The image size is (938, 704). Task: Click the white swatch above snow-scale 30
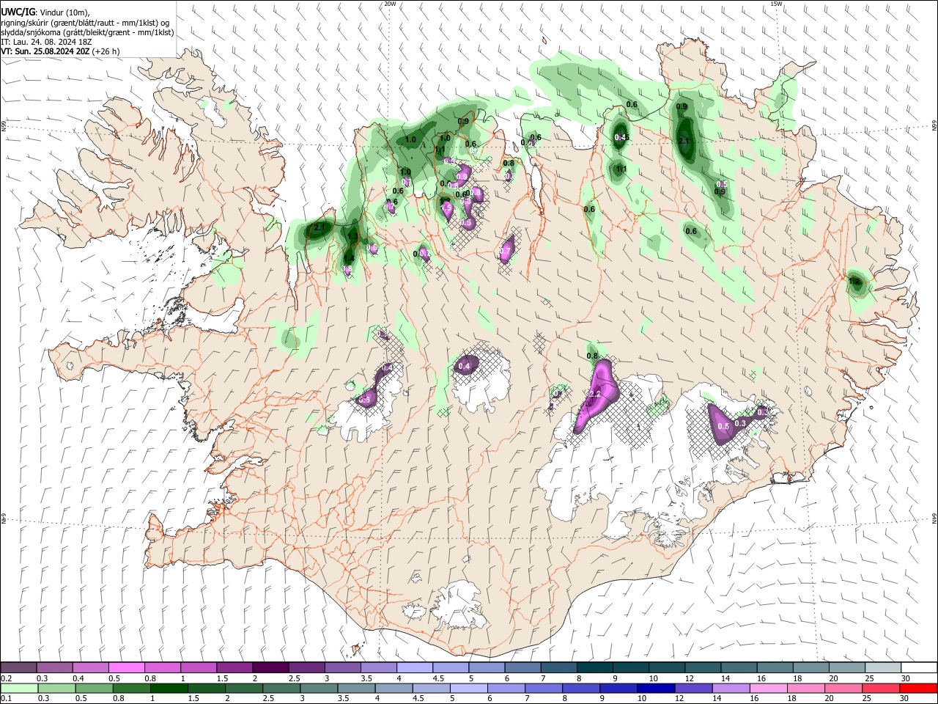point(919,667)
